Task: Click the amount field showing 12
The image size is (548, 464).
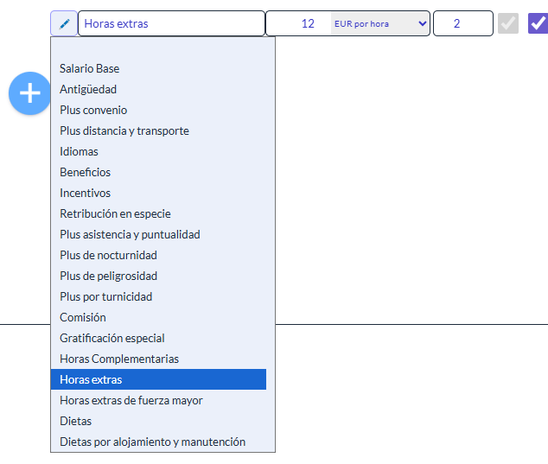Action: [299, 23]
